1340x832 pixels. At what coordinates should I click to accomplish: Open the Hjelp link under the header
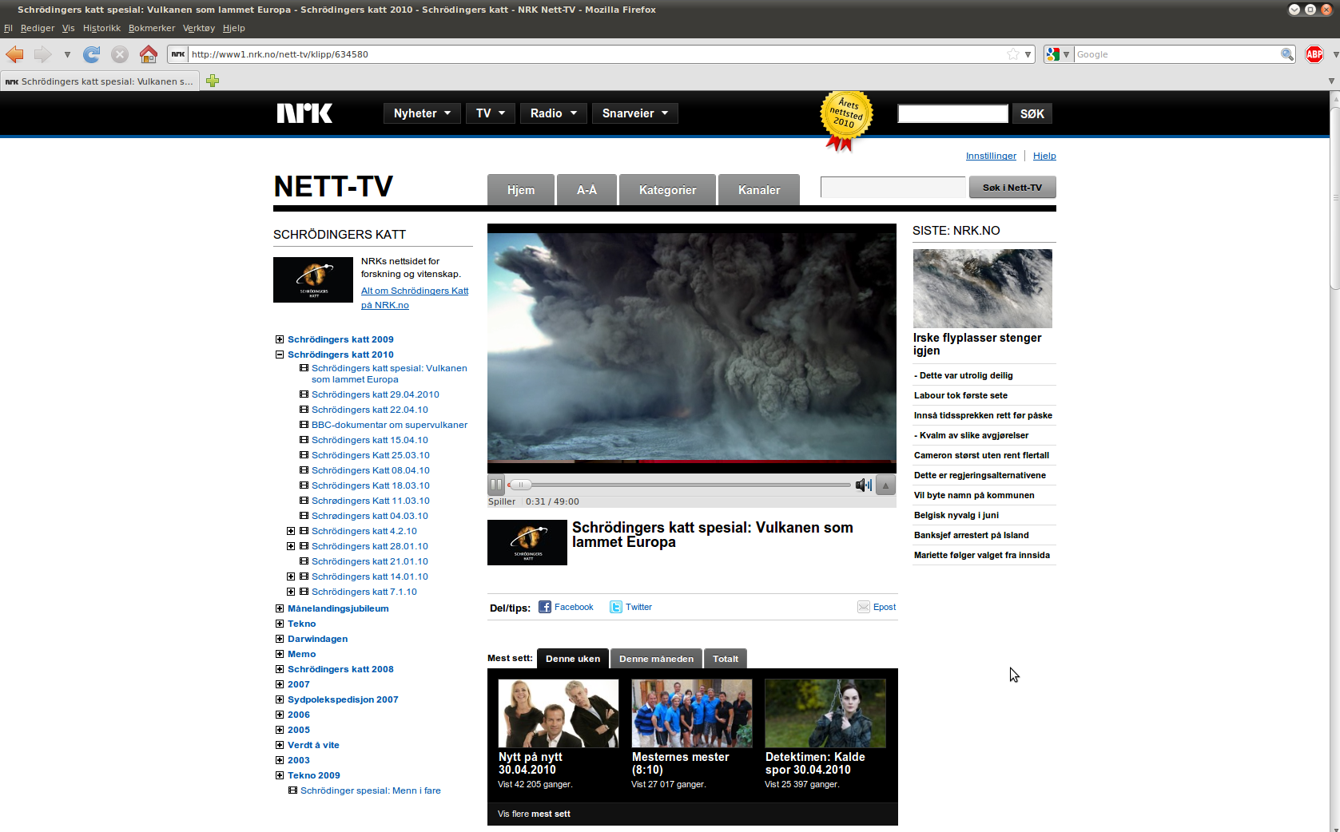[x=1044, y=156]
